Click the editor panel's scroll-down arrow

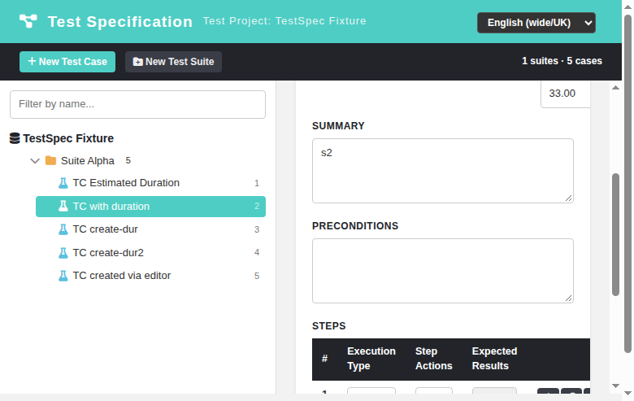coord(615,386)
